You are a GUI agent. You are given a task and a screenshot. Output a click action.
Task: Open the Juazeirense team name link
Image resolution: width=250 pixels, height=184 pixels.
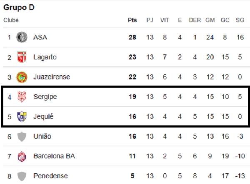point(52,77)
